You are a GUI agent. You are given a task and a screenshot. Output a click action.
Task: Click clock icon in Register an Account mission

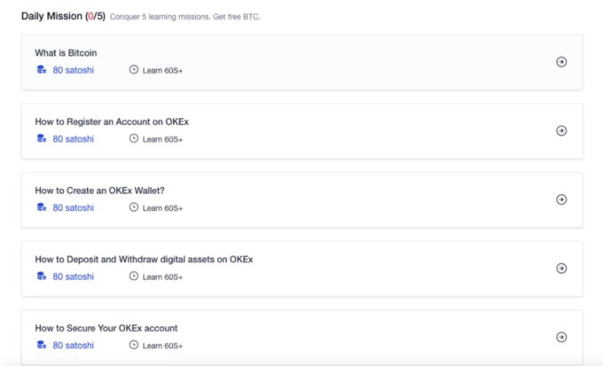coord(134,138)
